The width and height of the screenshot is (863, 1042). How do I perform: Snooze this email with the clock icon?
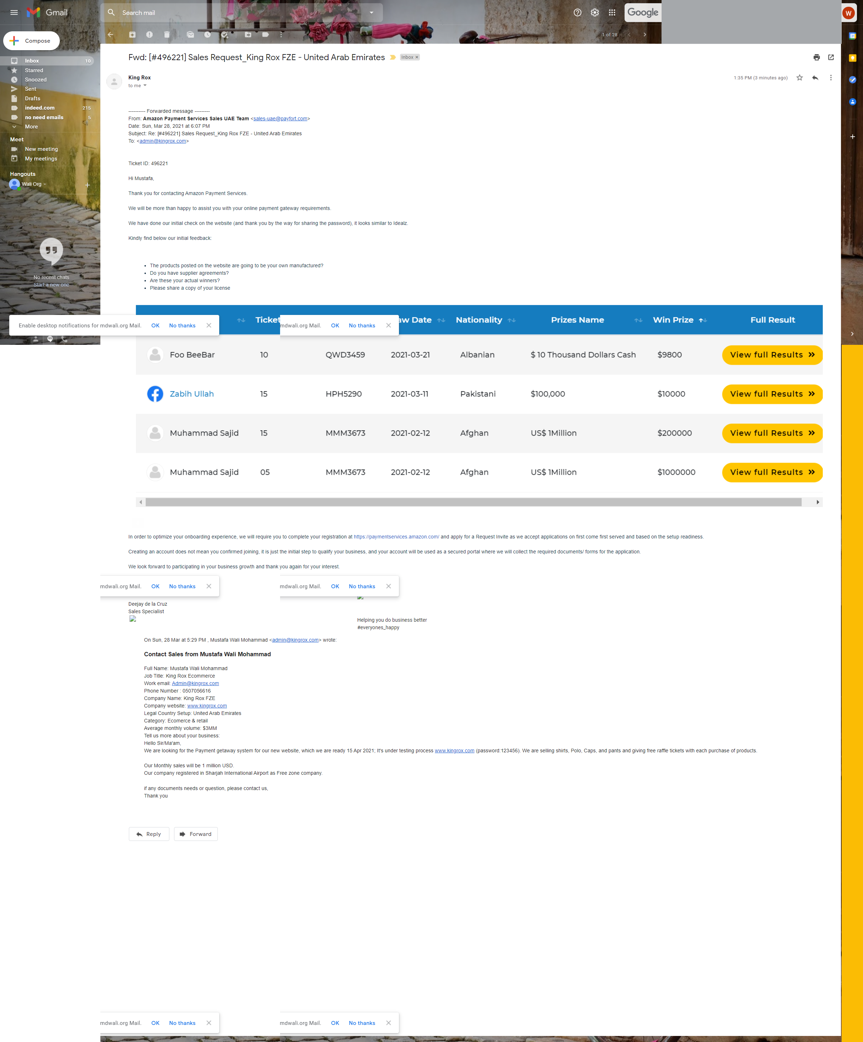(x=207, y=35)
